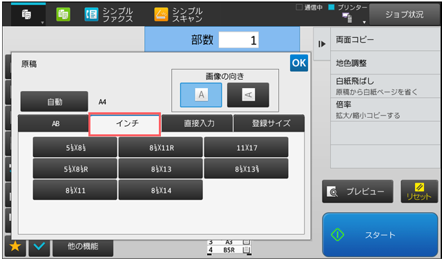Screen dimensions: 442x259
Task: Set original size to Auto (自動)
Action: 54,101
